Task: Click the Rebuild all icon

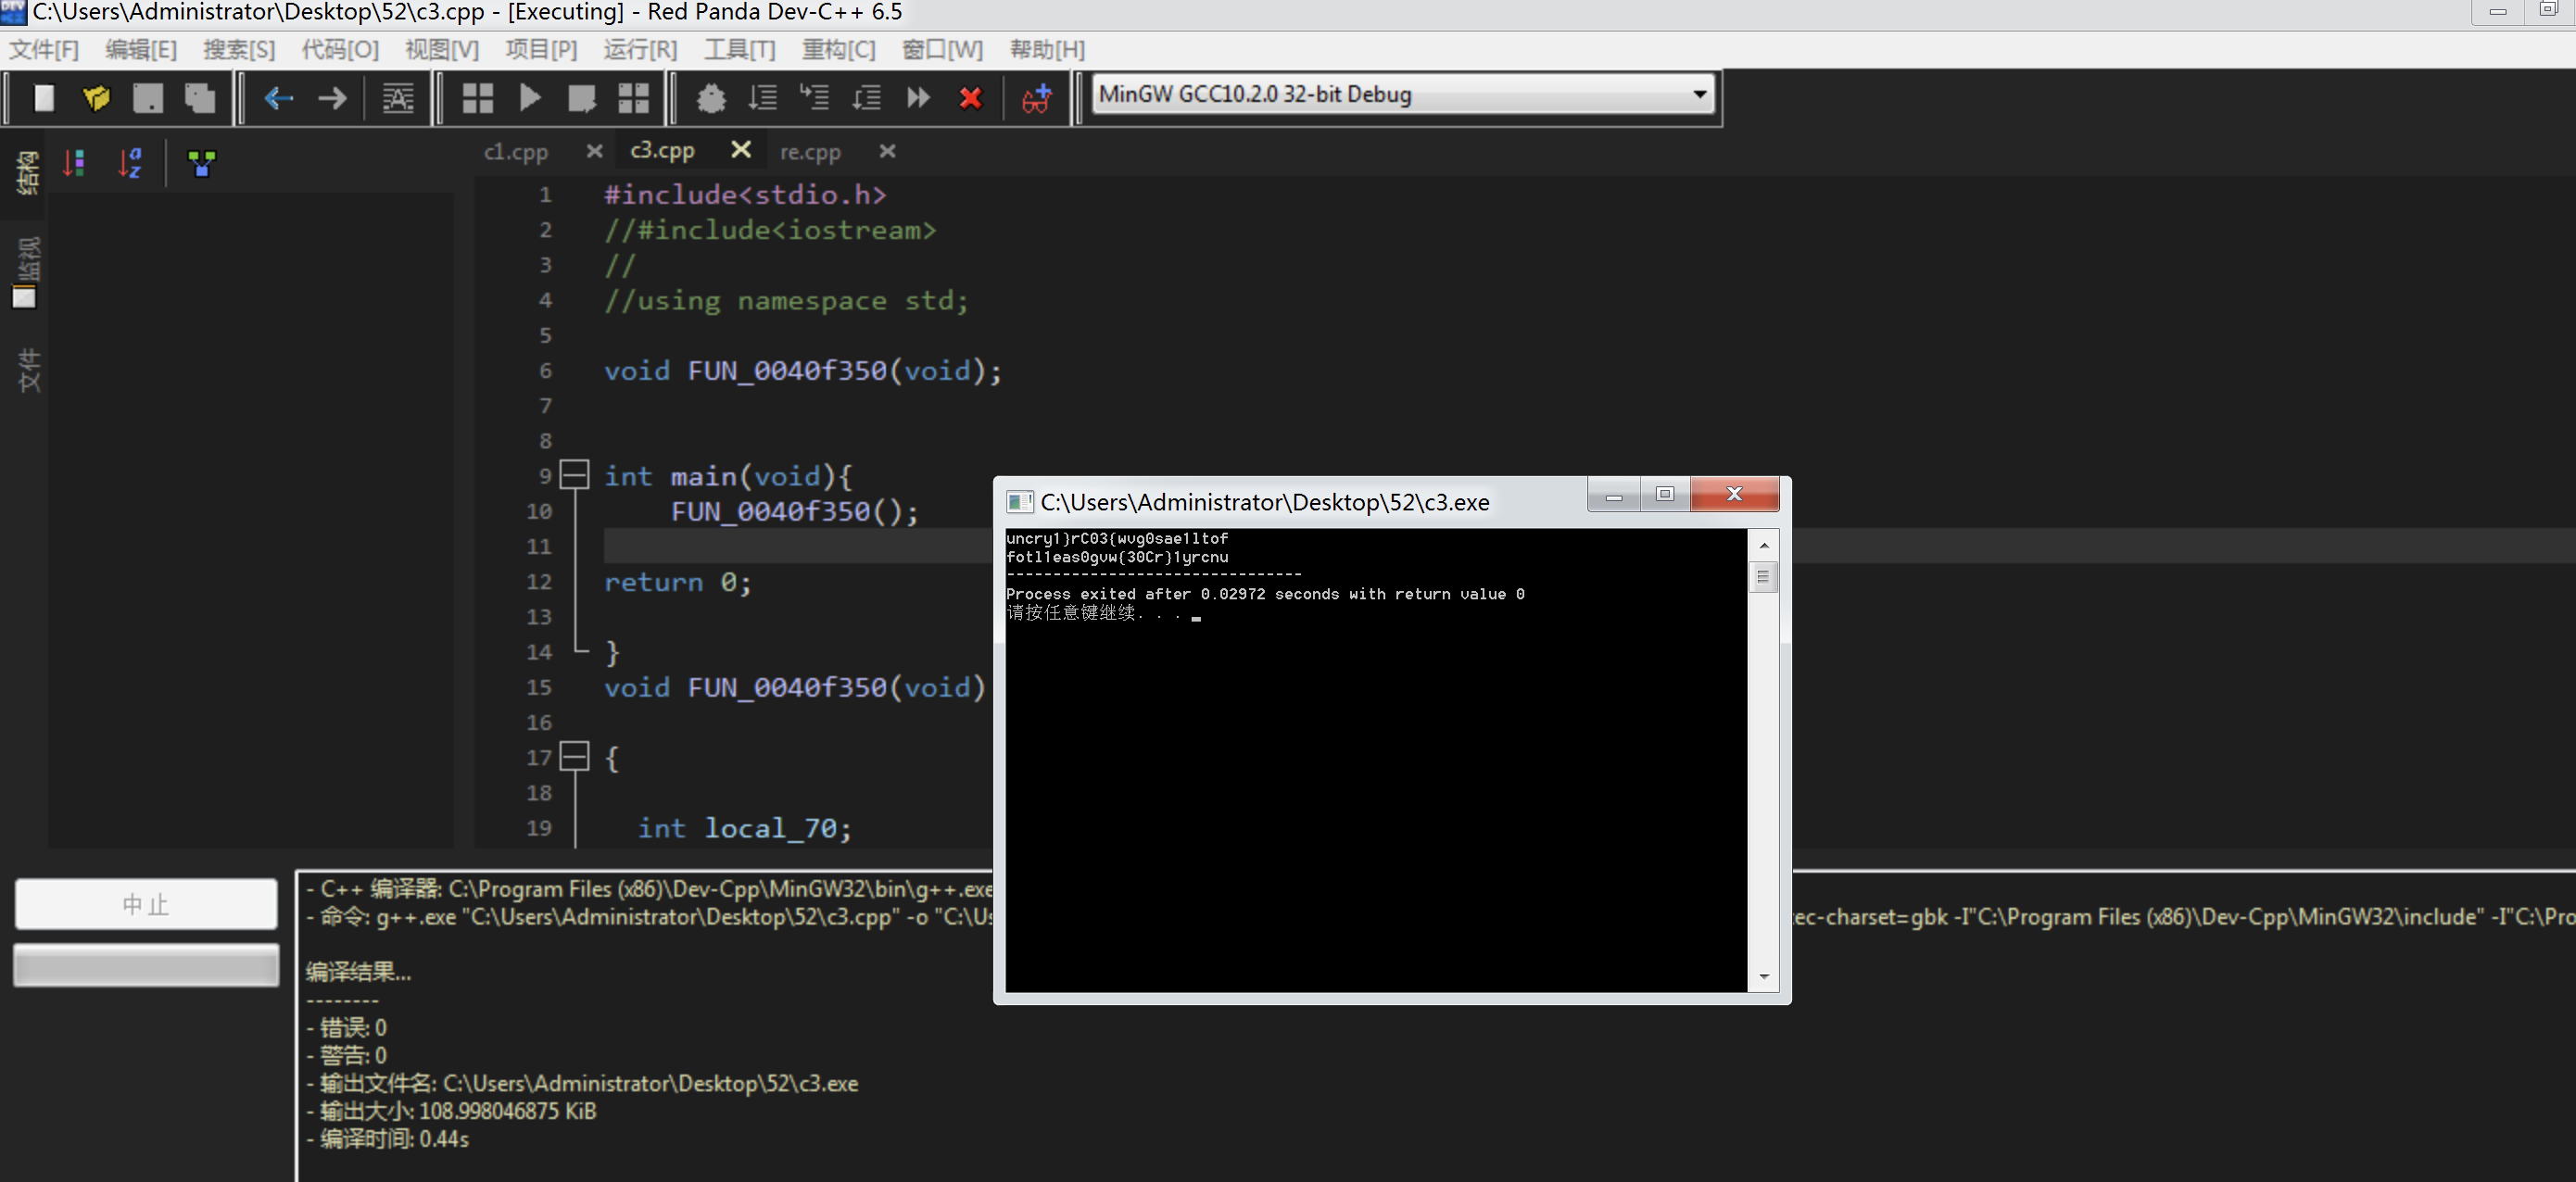Action: point(634,98)
